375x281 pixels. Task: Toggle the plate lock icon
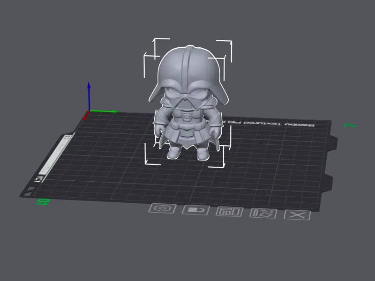click(x=196, y=210)
